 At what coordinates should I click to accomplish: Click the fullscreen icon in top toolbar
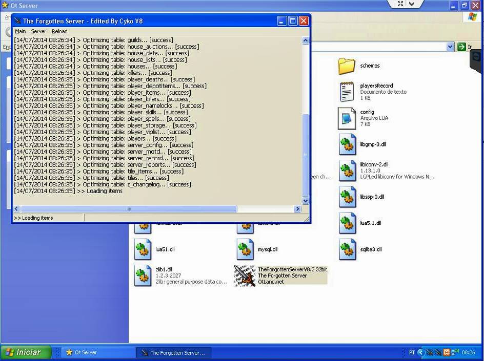pos(400,4)
